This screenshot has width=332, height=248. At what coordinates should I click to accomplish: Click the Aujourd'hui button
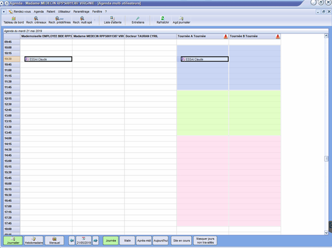160,240
